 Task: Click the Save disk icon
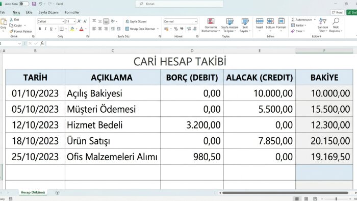(x=34, y=4)
